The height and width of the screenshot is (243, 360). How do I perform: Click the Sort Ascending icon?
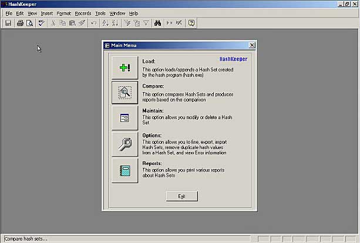coord(105,23)
